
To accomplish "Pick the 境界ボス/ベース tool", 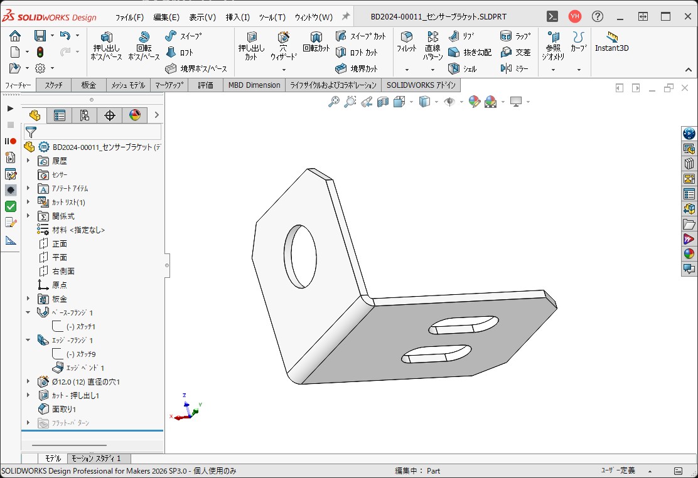I will coord(196,68).
